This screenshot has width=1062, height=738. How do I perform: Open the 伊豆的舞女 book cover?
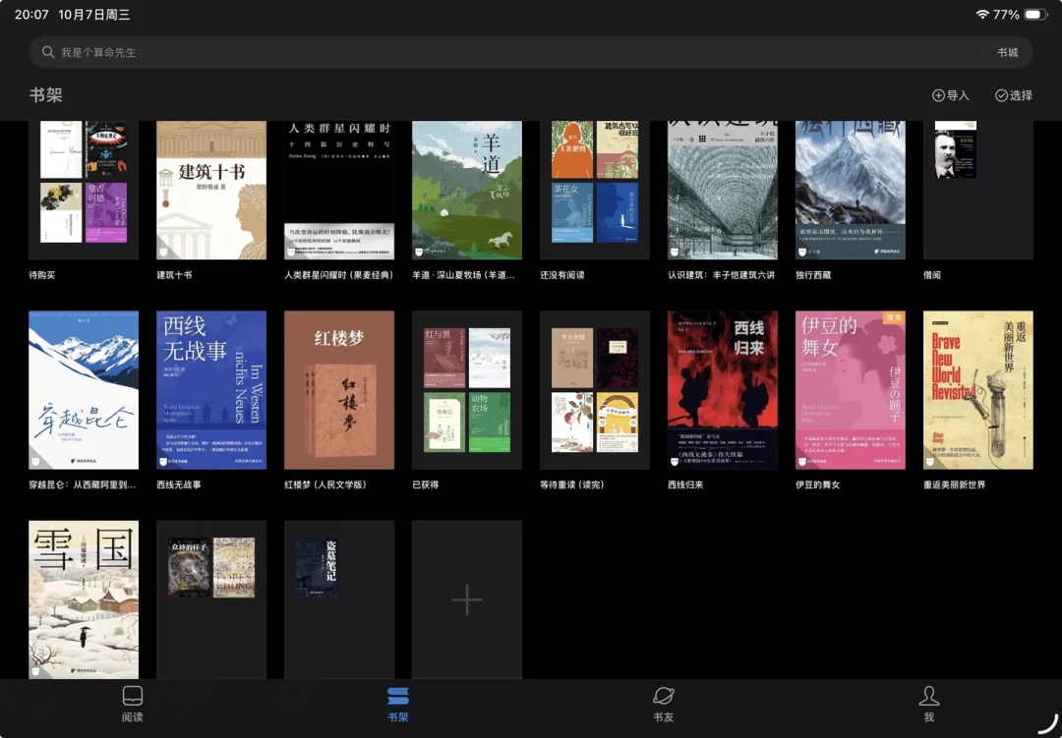coord(851,390)
